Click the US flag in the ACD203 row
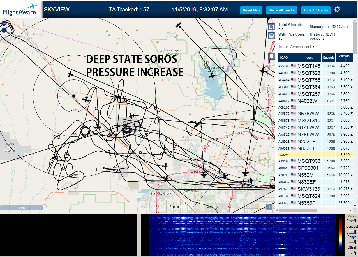The height and width of the screenshot is (257, 358). pyautogui.click(x=294, y=107)
